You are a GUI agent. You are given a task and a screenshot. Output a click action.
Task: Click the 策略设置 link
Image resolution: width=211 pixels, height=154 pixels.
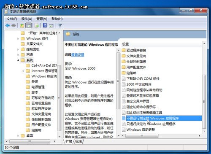(x=78, y=55)
